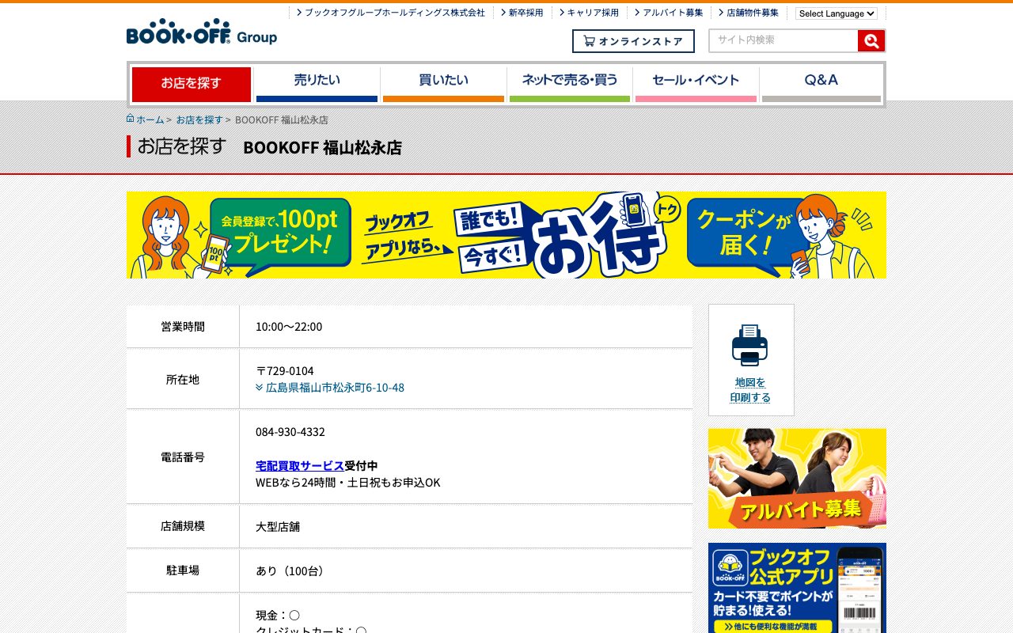Click the ブックオフ公式アプリ sidebar banner
This screenshot has width=1013, height=633.
797,588
